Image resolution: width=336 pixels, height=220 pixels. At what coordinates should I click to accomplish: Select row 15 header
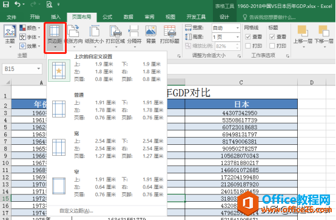(x=5, y=198)
